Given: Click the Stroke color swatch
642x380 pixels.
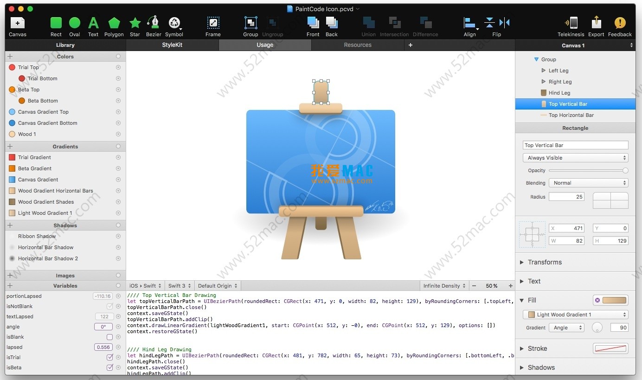Looking at the screenshot, I should [610, 348].
